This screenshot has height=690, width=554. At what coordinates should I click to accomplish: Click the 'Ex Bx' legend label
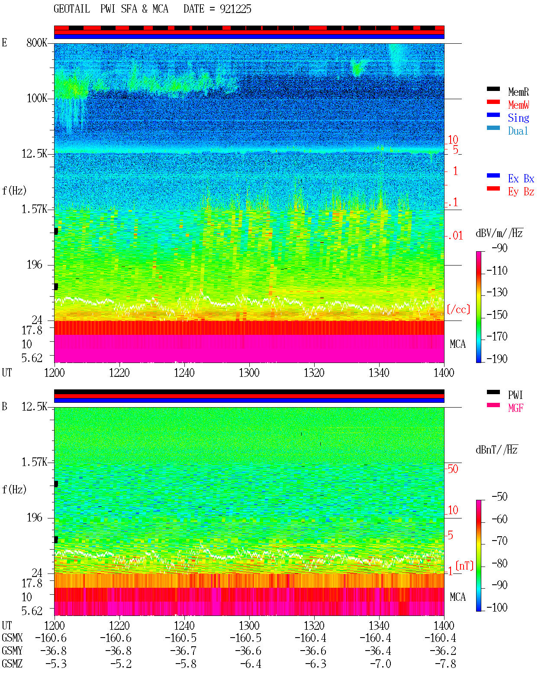coord(521,178)
